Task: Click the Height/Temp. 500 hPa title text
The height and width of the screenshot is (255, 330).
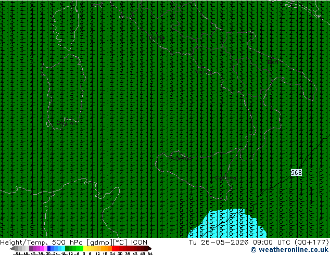Action: coord(41,242)
